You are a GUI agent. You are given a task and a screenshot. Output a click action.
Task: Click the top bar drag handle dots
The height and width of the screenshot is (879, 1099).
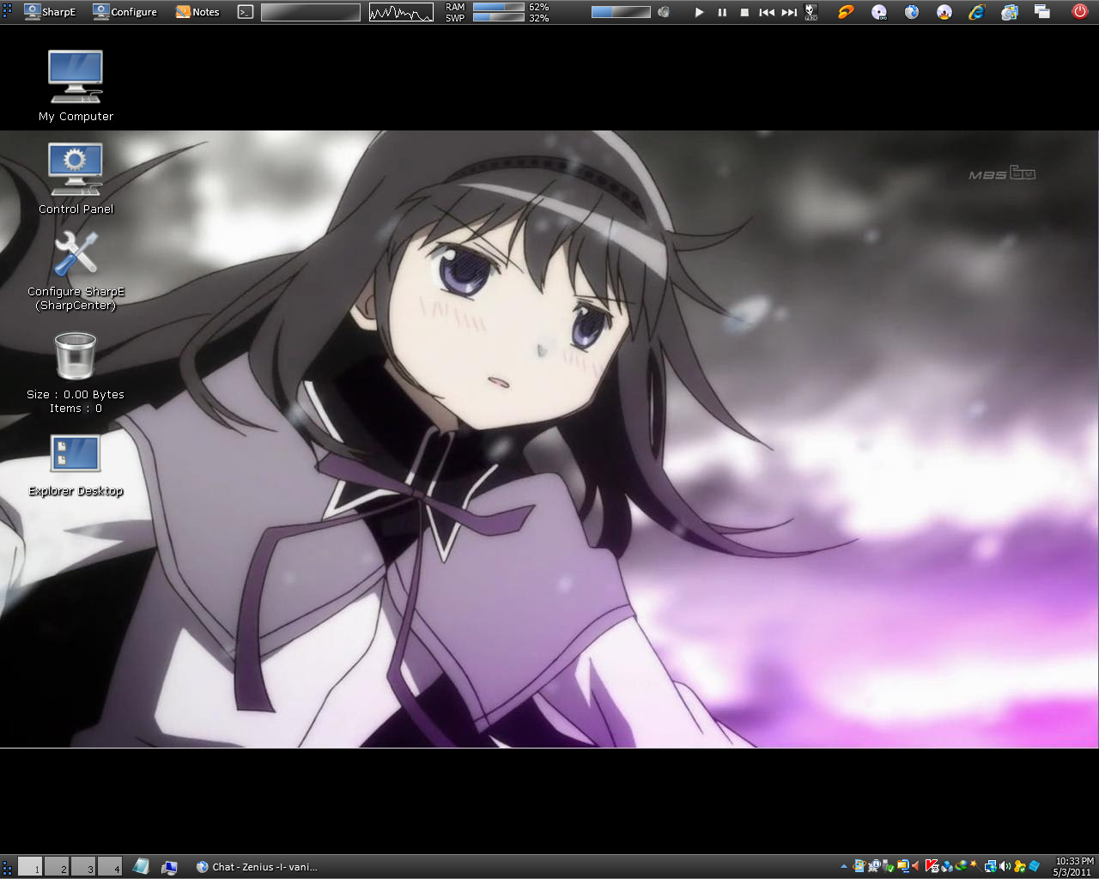click(x=7, y=12)
